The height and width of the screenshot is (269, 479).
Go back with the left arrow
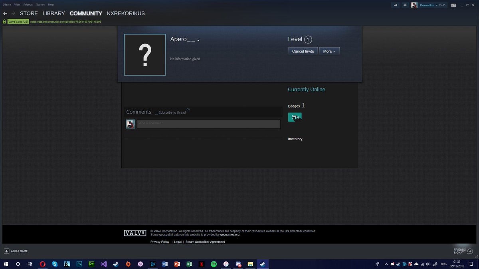pos(5,14)
